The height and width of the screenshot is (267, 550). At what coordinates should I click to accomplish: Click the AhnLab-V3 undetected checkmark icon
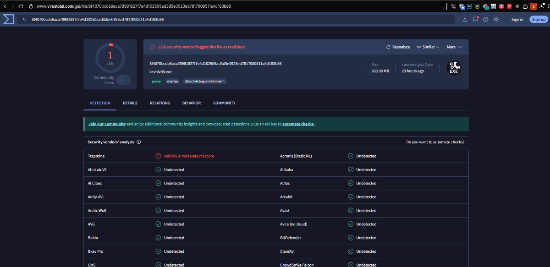coord(158,169)
